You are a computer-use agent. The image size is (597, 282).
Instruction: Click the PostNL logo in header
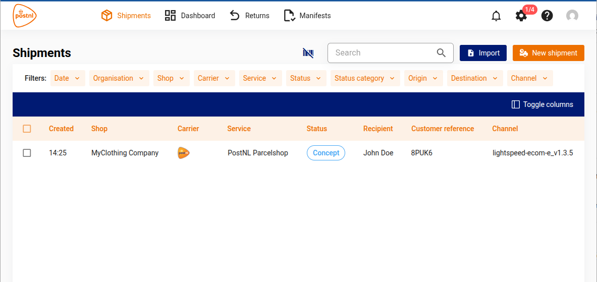[25, 16]
